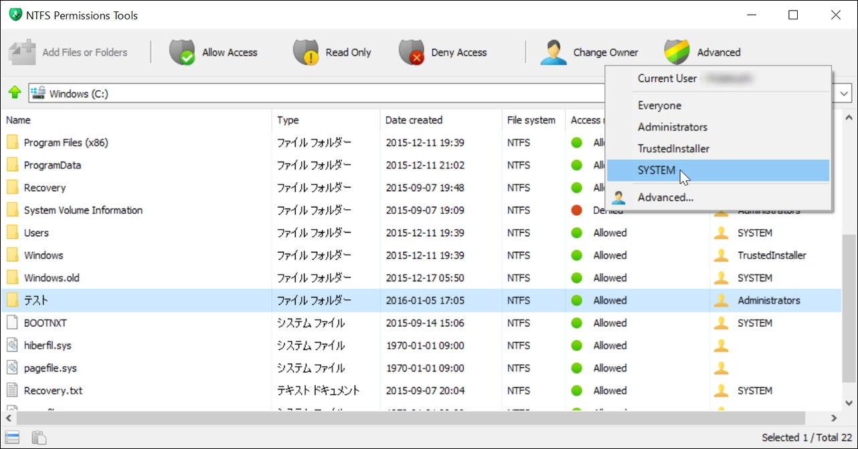Viewport: 858px width, 449px height.
Task: Select the ProgramData folder icon
Action: pos(12,165)
